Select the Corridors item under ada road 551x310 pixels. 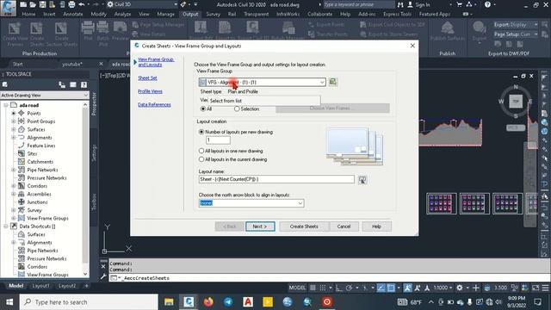tap(37, 186)
